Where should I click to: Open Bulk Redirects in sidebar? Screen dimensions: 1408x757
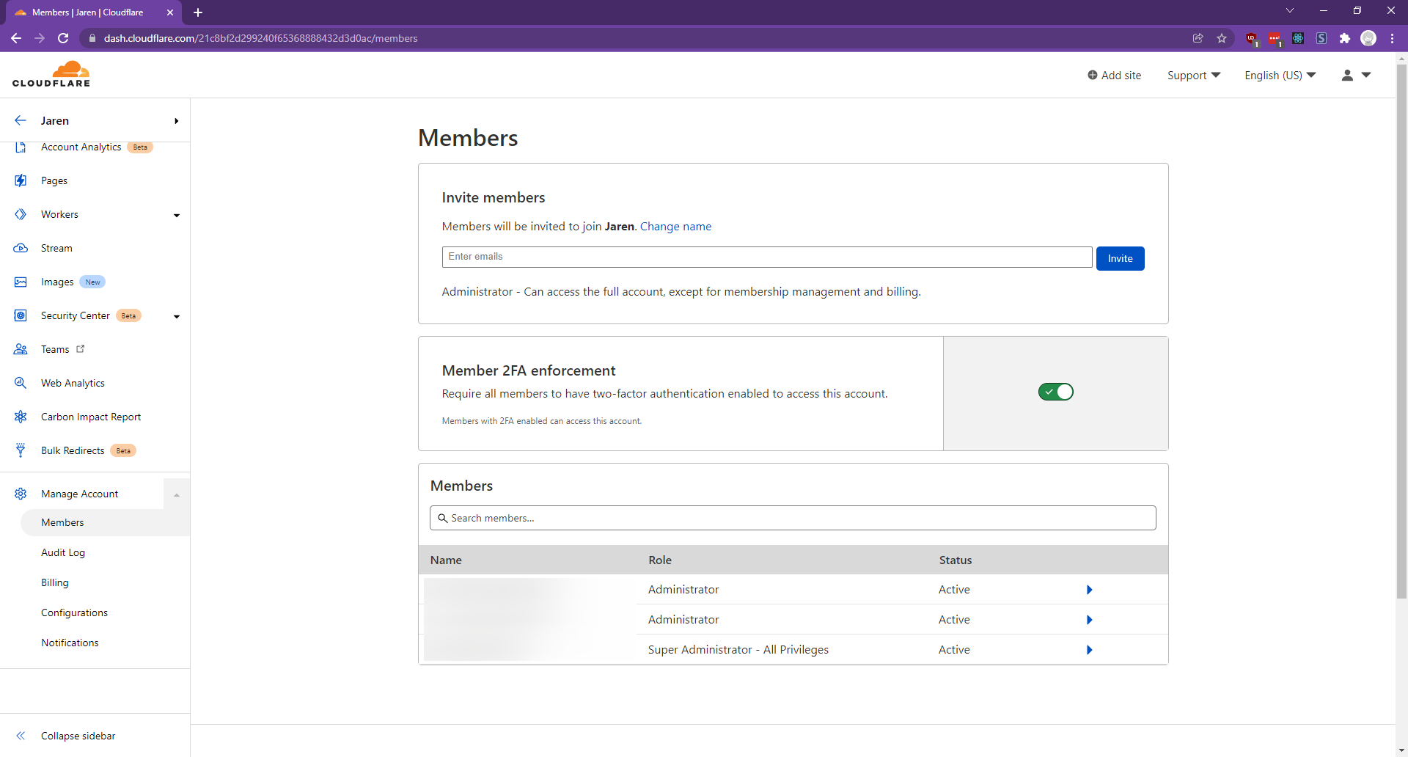(x=73, y=450)
